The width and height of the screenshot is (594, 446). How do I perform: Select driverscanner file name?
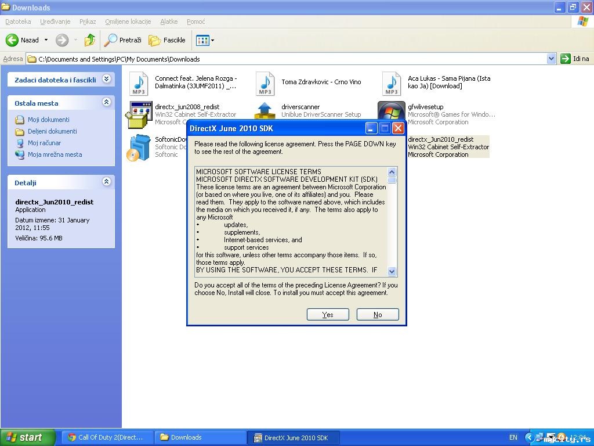[x=300, y=107]
